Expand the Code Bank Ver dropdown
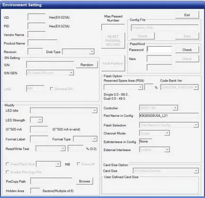This screenshot has height=198, width=205. pos(179,87)
